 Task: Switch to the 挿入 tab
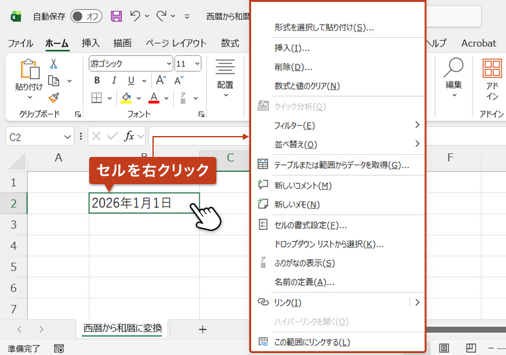(x=90, y=43)
